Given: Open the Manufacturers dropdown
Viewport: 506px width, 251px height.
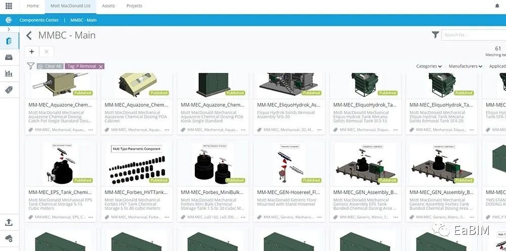Looking at the screenshot, I should [466, 66].
